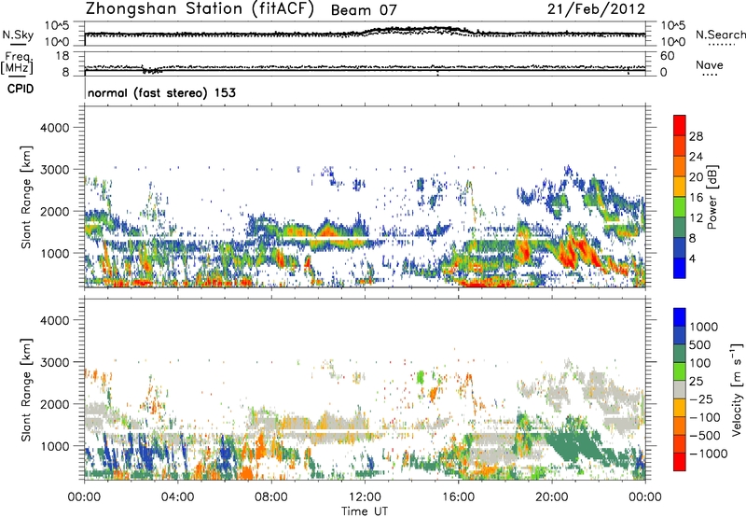
Task: Click the Time UT axis label
Action: click(365, 510)
